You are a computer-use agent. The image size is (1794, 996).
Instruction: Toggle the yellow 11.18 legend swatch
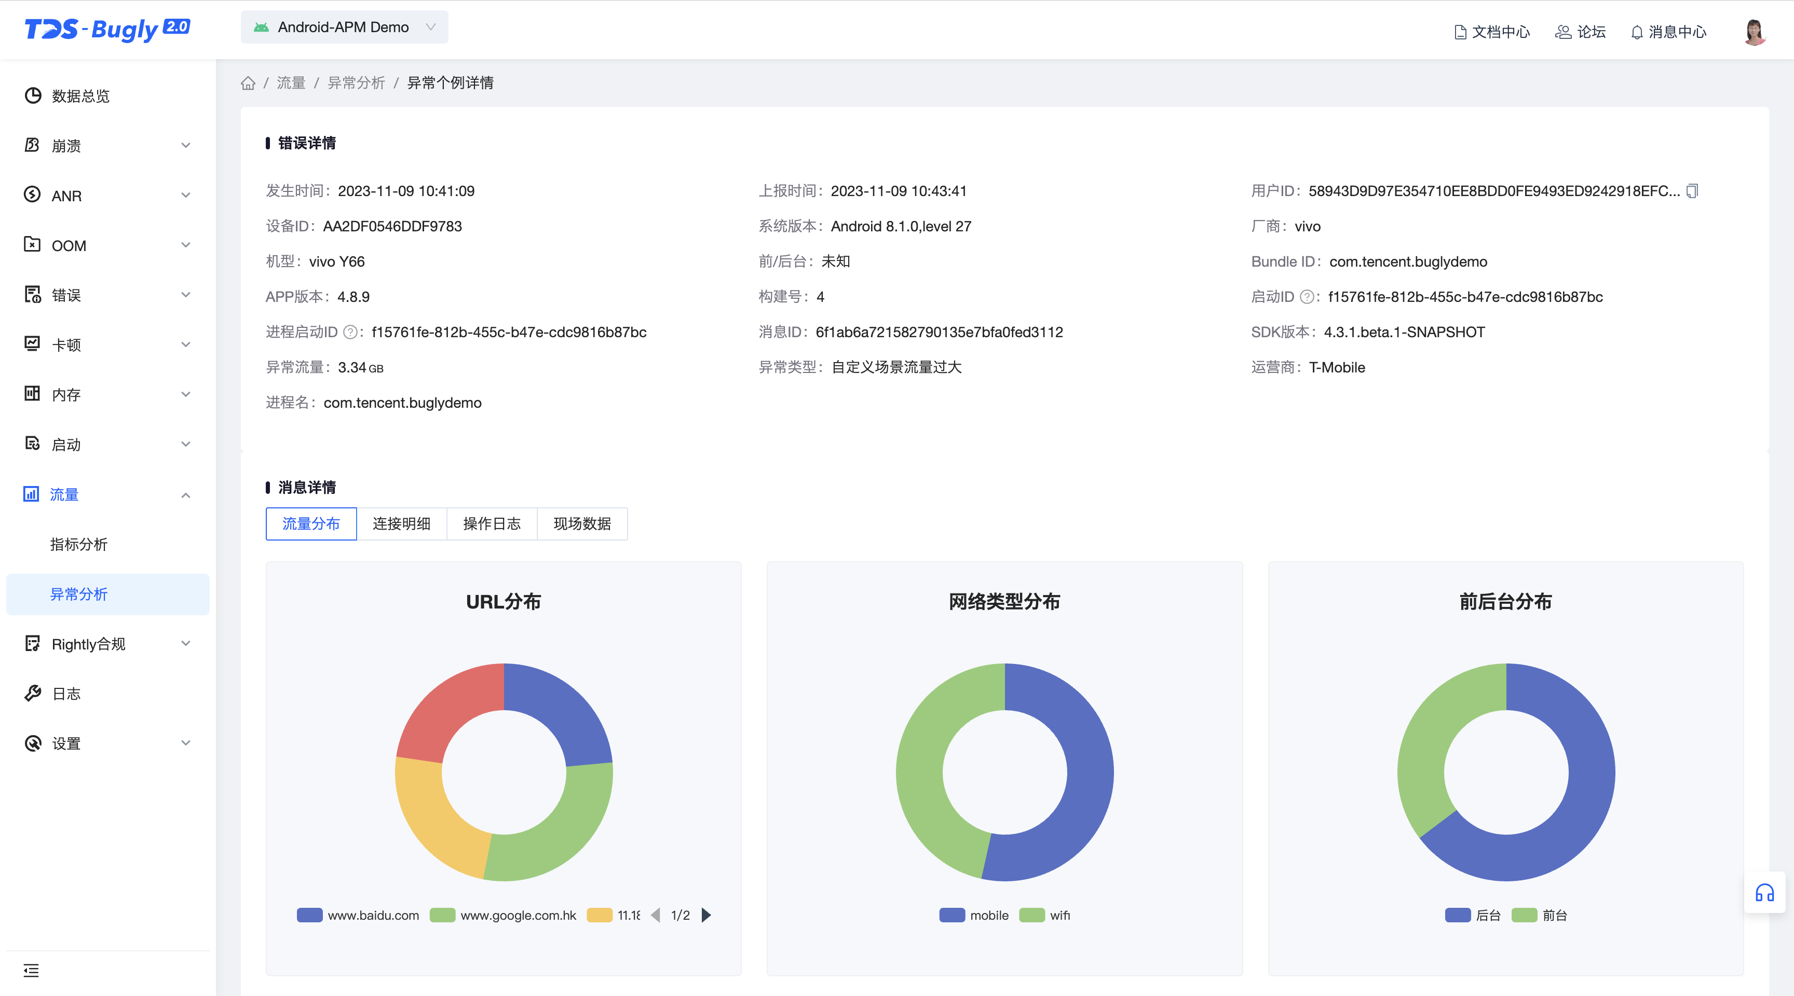[600, 915]
